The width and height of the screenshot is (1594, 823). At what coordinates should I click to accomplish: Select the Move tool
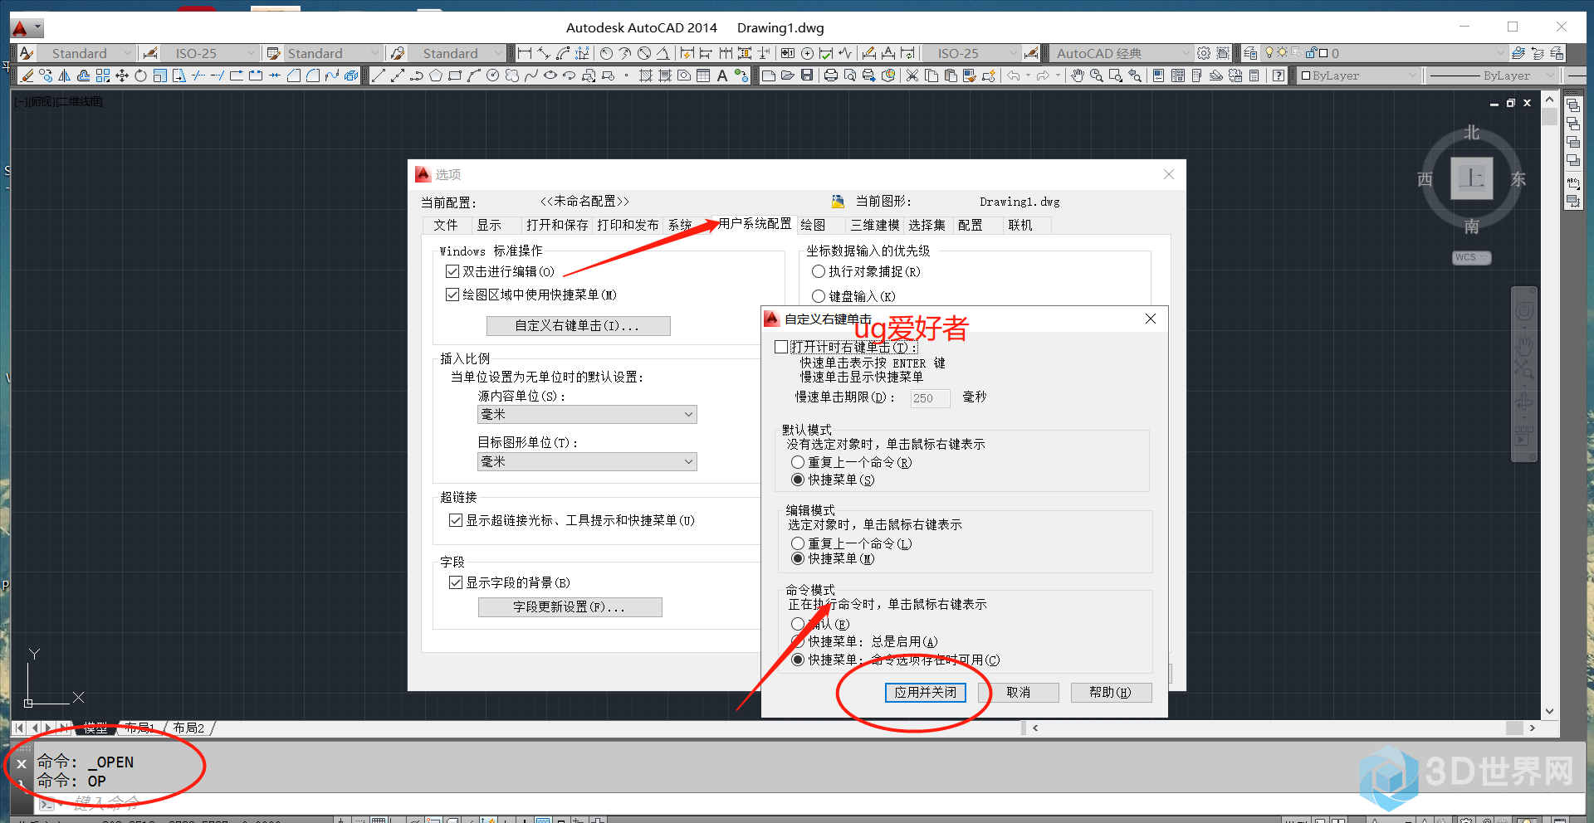click(x=122, y=75)
